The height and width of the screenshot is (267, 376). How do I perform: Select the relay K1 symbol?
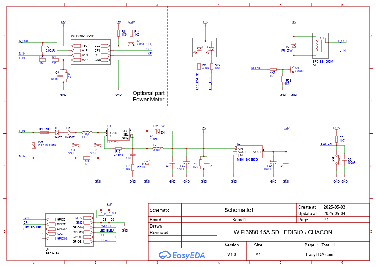click(x=321, y=46)
